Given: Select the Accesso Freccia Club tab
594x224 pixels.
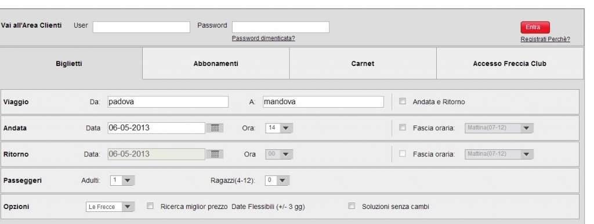Looking at the screenshot, I should (510, 64).
